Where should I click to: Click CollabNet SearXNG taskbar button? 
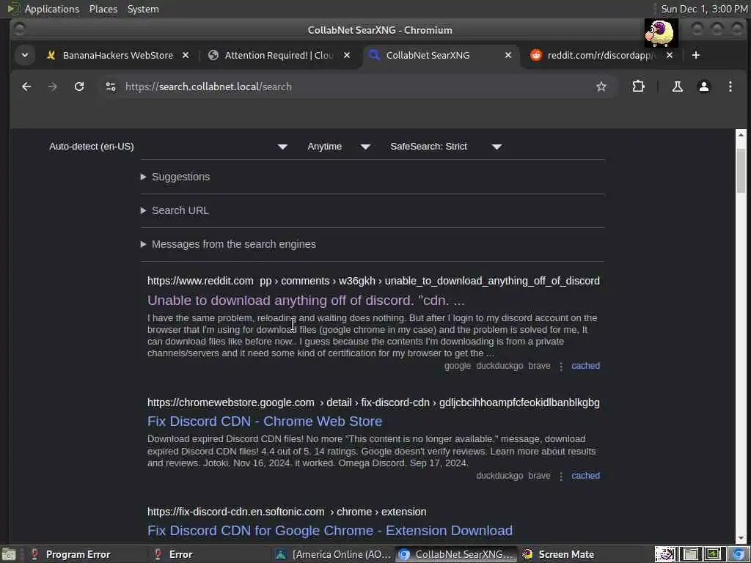458,554
